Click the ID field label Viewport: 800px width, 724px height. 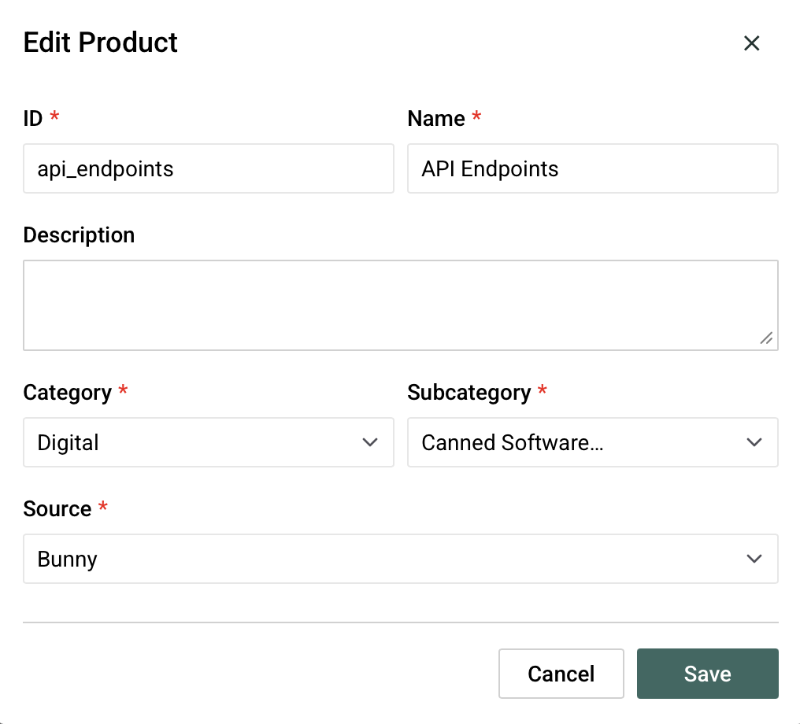[x=32, y=119]
